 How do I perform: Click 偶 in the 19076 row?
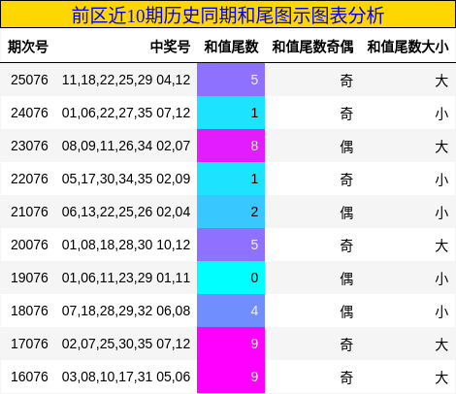pyautogui.click(x=346, y=279)
